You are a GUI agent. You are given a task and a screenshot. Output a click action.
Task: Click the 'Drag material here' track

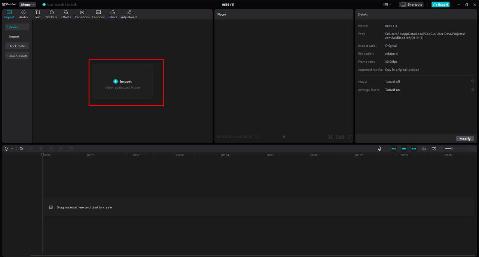coord(258,207)
